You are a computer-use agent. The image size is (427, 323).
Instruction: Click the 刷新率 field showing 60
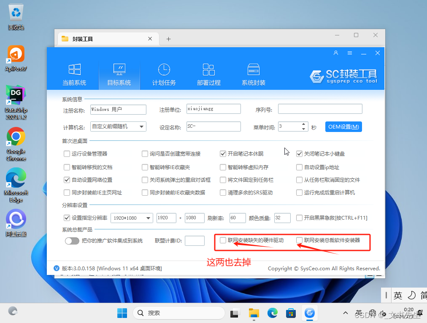tap(238, 218)
